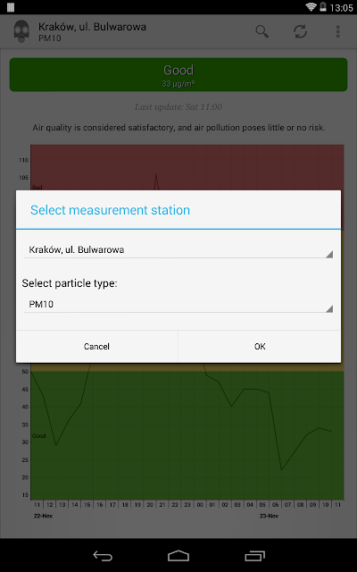This screenshot has height=572, width=357.
Task: Tap the Android back navigation icon
Action: coord(103,556)
